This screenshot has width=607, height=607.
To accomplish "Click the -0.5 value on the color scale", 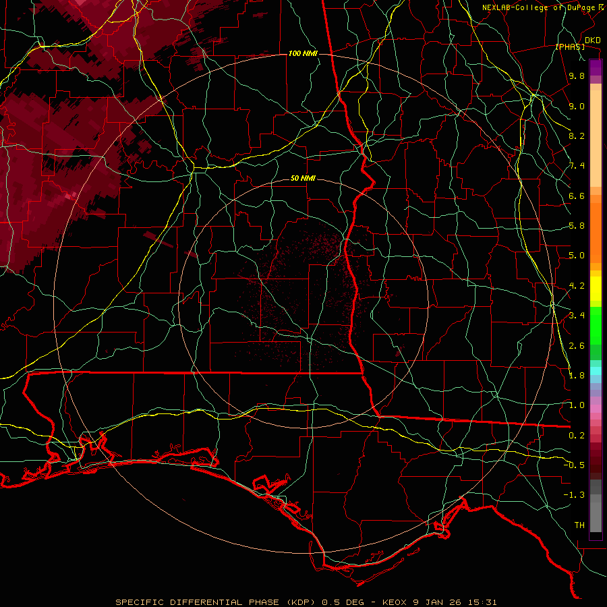I will (x=574, y=465).
